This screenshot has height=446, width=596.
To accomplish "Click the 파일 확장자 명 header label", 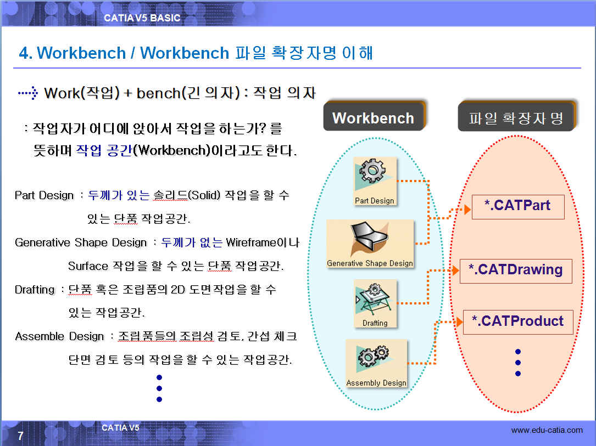I will tap(516, 118).
